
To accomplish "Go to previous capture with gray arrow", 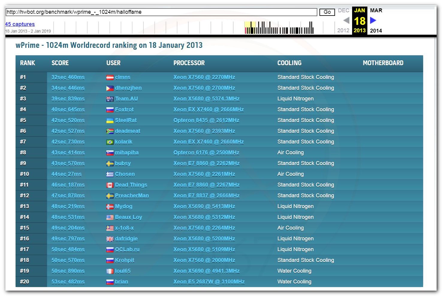I will pos(346,20).
